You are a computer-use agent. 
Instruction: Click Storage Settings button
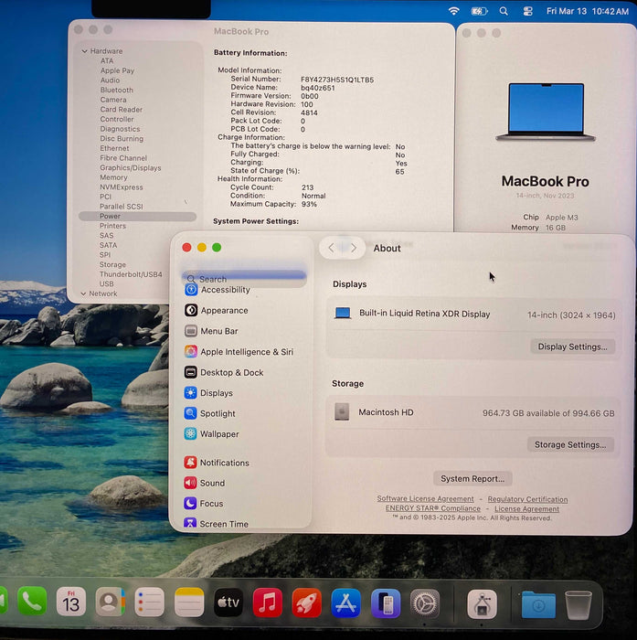[x=570, y=444]
